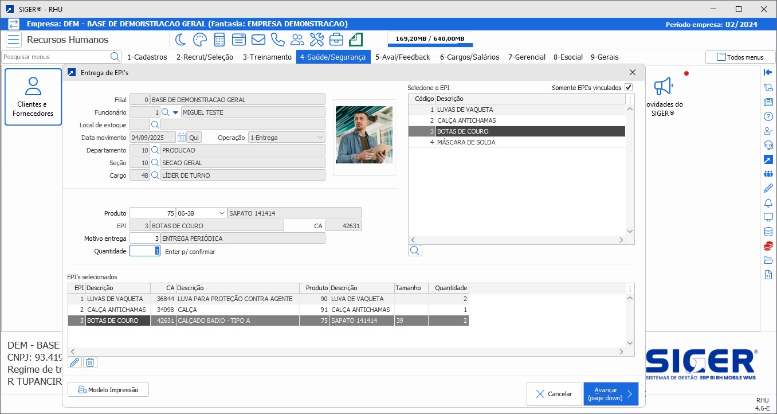Open the 5-Aval/Feedback menu
This screenshot has width=777, height=414.
click(x=402, y=57)
